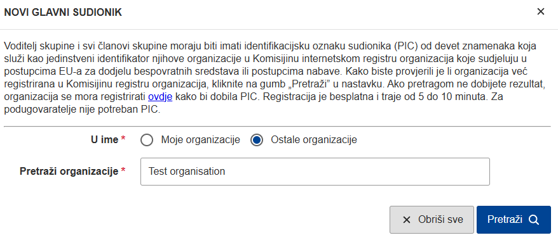558x240 pixels.
Task: Open the ovdje registration link
Action: coord(160,96)
